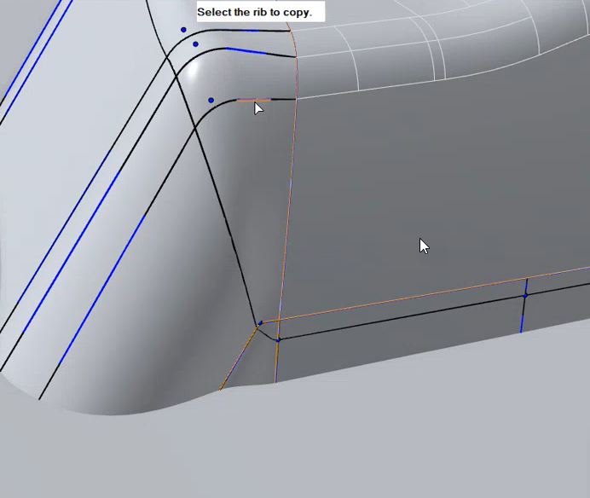The height and width of the screenshot is (498, 590).
Task: Pick the blue point at the lower orange corner junction
Action: coord(260,323)
